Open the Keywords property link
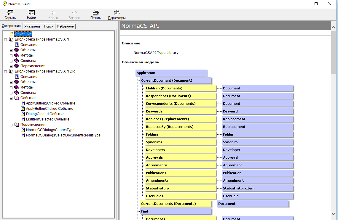Image resolution: width=338 pixels, height=222 pixels. (181, 111)
